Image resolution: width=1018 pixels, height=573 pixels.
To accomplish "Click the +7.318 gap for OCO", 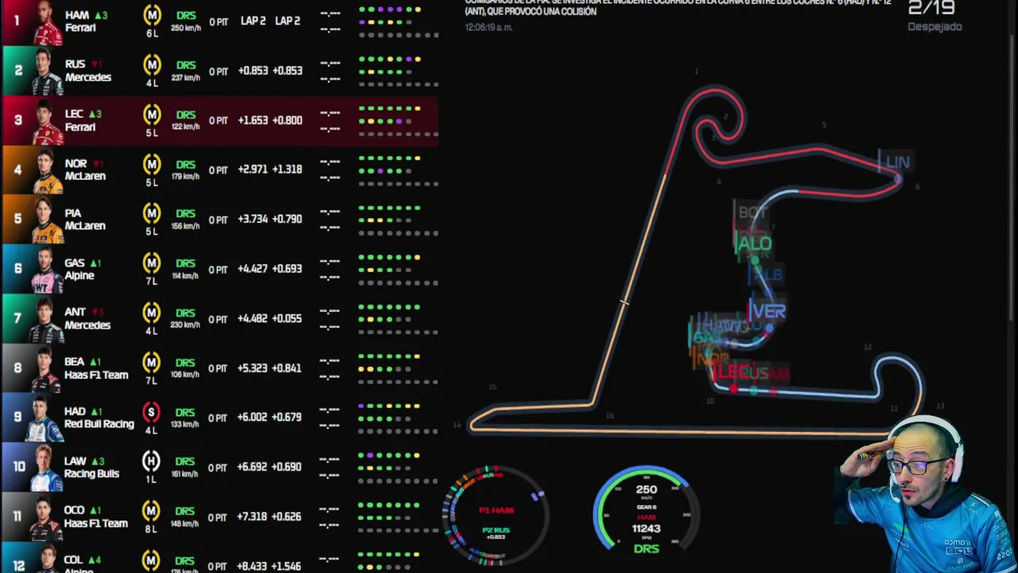I will click(253, 516).
